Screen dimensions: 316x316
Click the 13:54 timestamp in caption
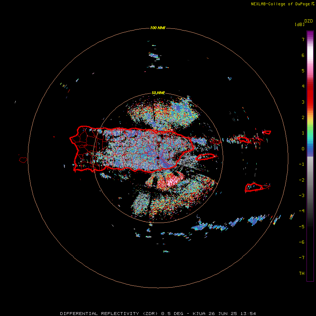tap(248, 314)
